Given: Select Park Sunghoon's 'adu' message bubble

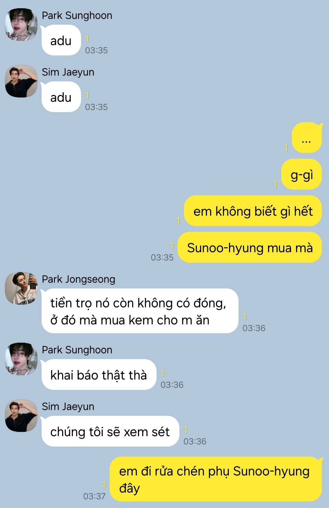Looking at the screenshot, I should 61,41.
